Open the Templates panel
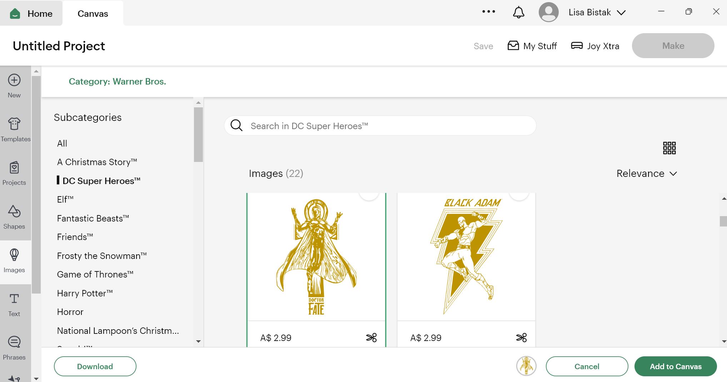Screen dimensions: 727x382 [15, 130]
